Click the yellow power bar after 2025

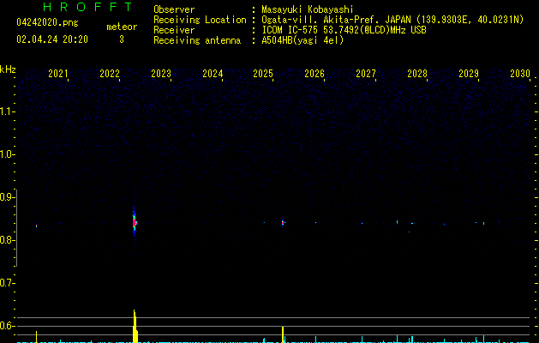283,334
